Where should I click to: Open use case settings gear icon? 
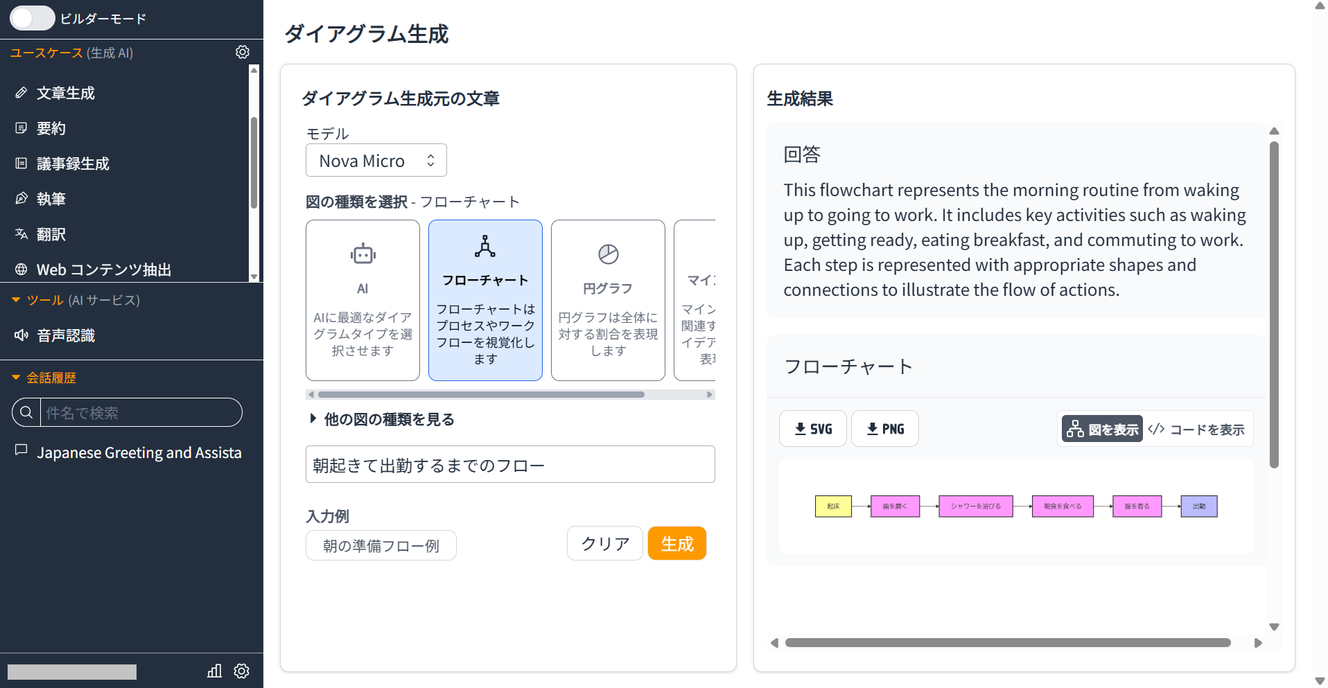(x=242, y=53)
